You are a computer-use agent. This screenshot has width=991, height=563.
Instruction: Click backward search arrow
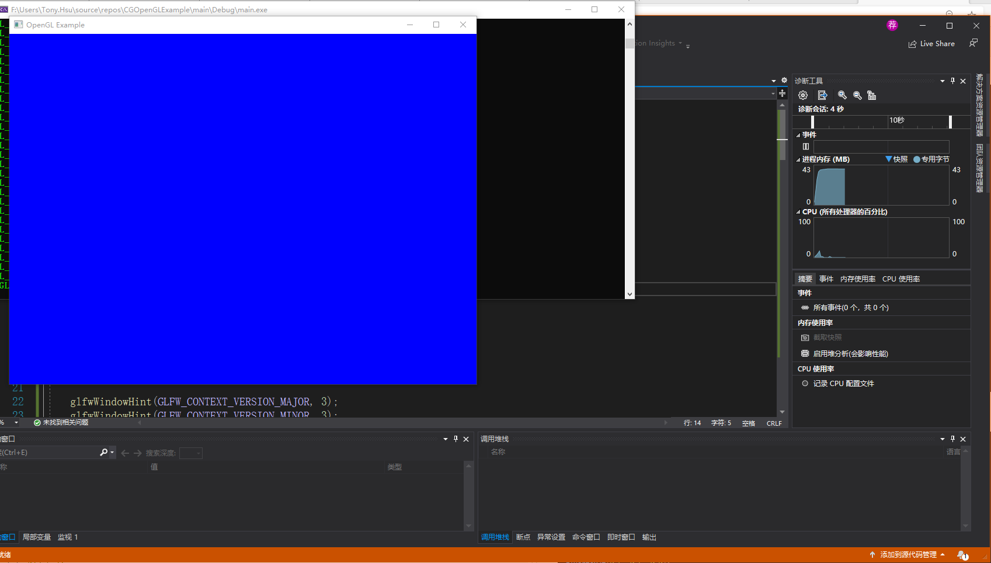coord(125,453)
